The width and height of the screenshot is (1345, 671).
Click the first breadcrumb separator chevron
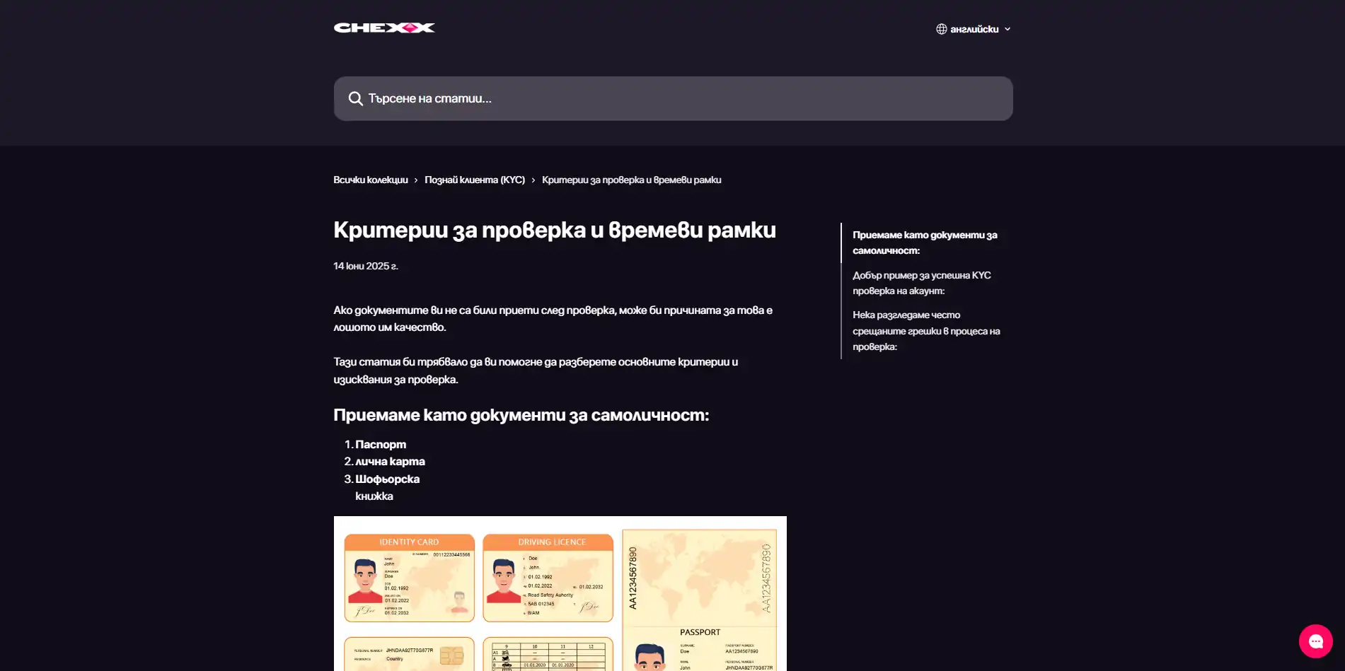click(416, 180)
